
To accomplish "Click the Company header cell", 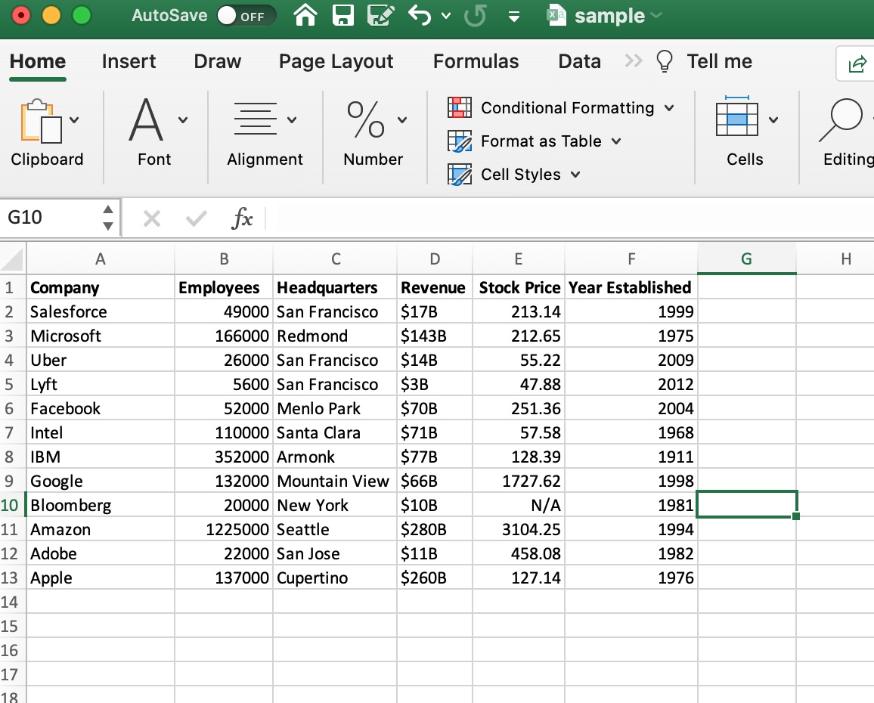I will (x=101, y=287).
